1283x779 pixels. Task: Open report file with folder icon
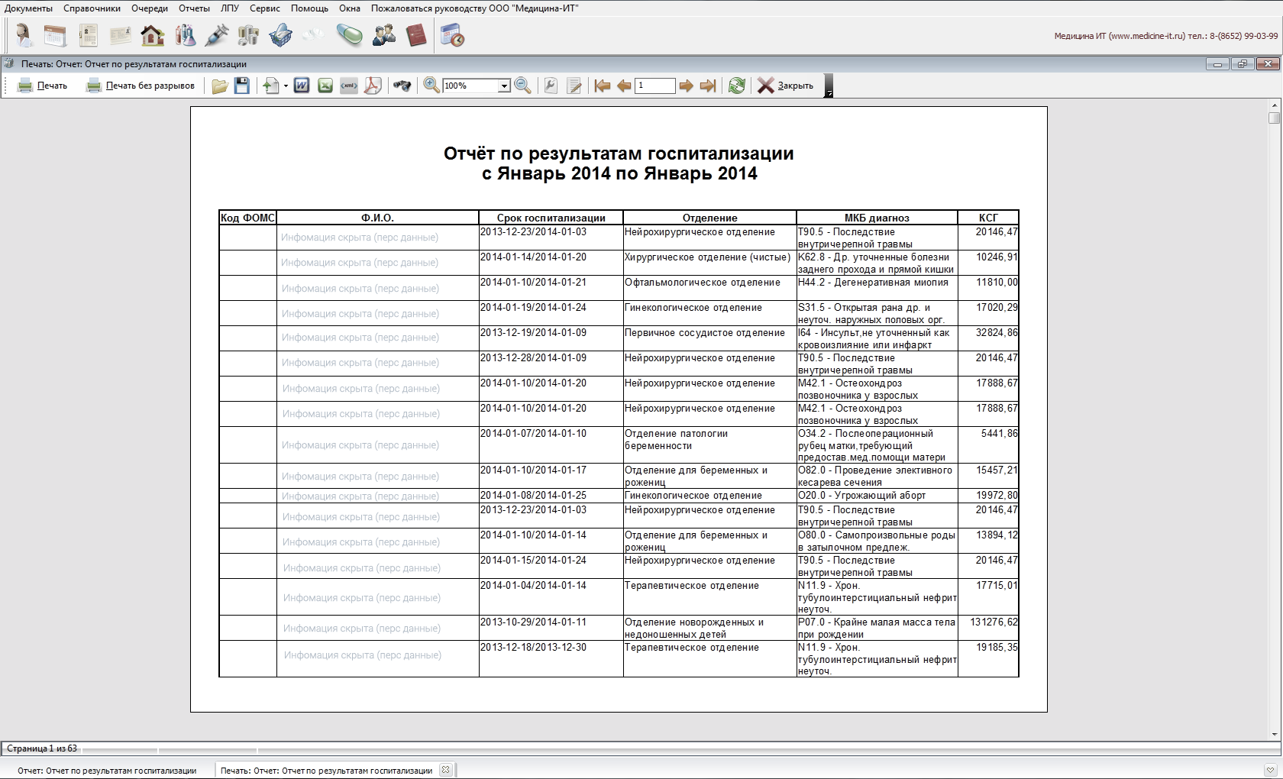click(x=220, y=86)
